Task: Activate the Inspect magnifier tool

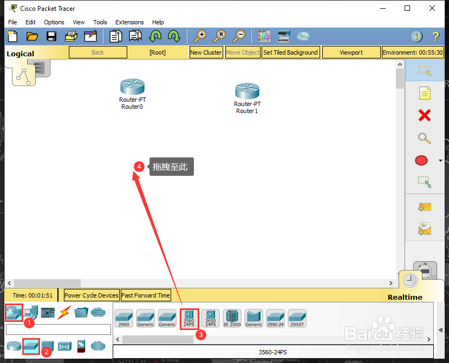Action: [425, 138]
